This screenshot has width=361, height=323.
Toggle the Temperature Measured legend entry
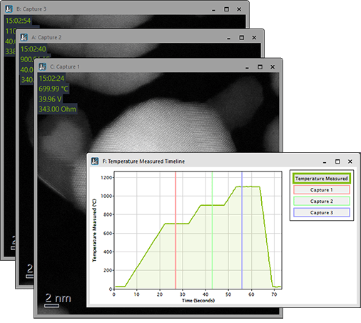point(322,179)
